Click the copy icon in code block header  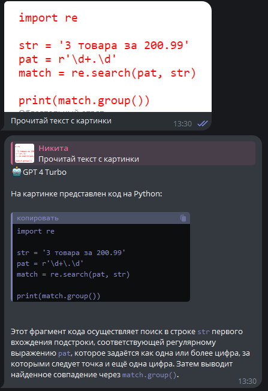click(x=183, y=218)
